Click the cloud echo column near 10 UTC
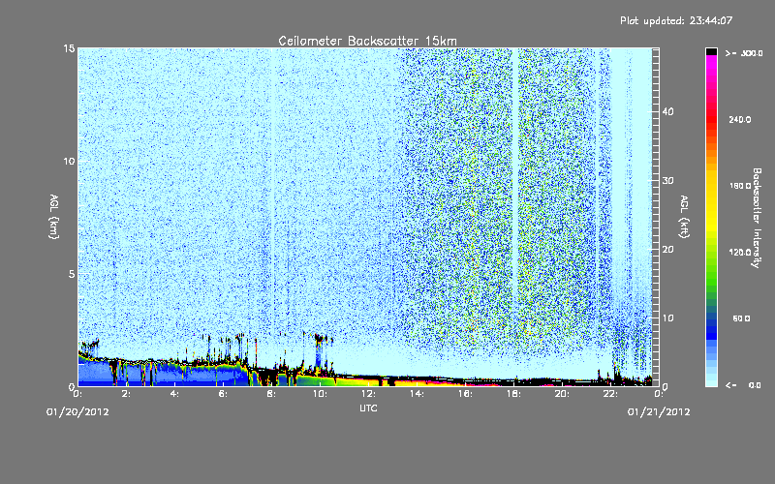The height and width of the screenshot is (484, 775). click(x=321, y=351)
